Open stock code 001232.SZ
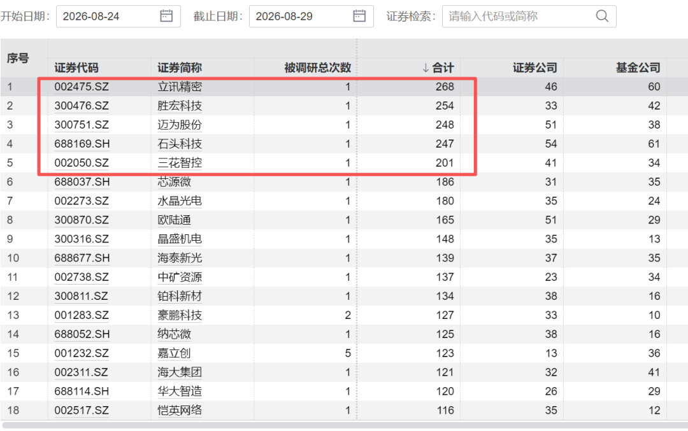Screen dimensions: 688x431 [x=82, y=353]
